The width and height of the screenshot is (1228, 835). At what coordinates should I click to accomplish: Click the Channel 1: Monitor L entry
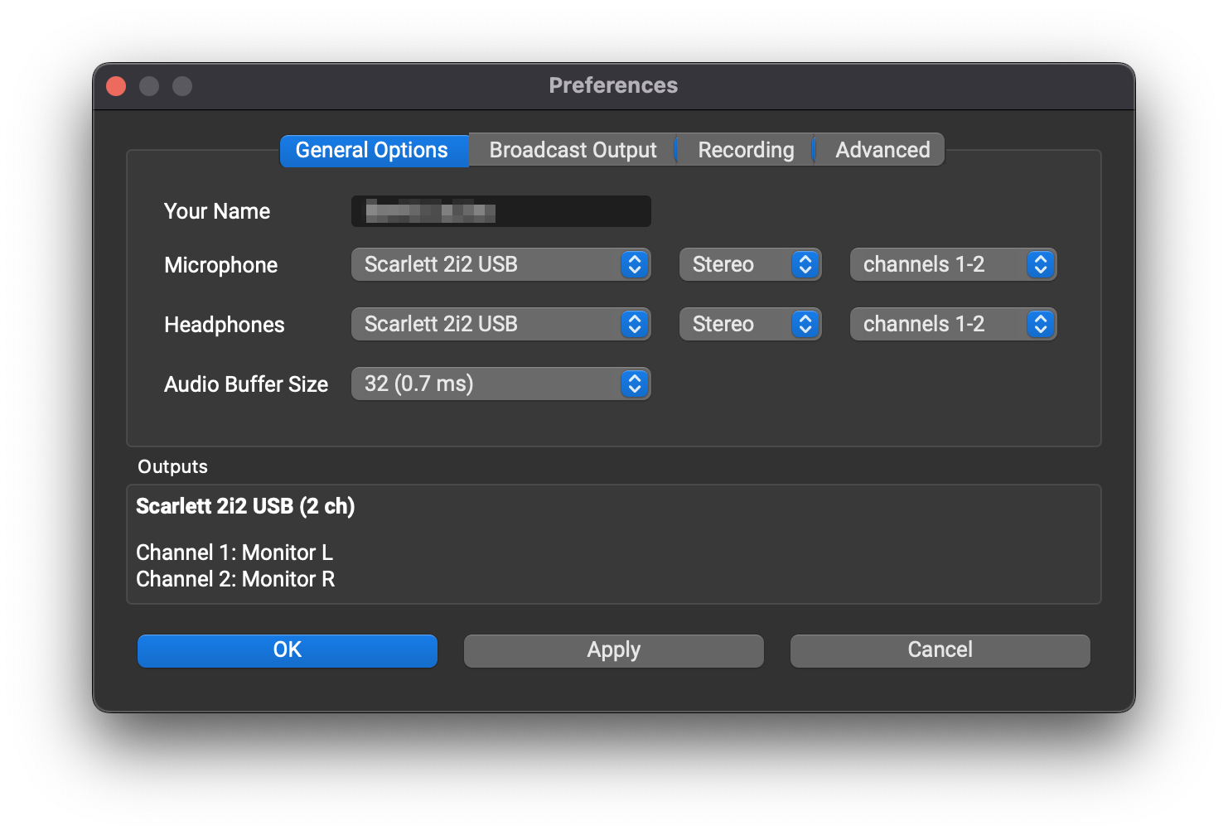[234, 553]
